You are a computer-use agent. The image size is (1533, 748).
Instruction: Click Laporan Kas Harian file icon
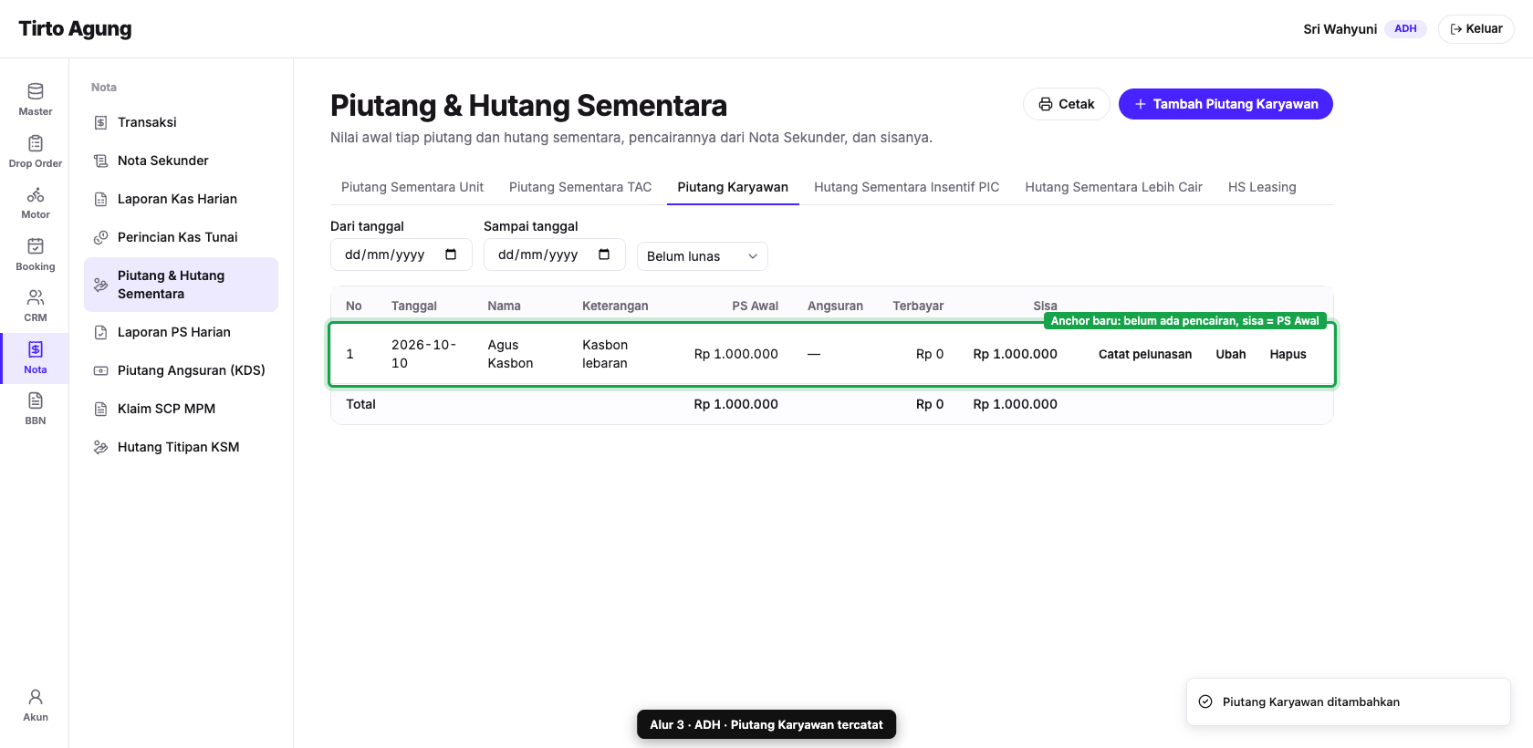tap(101, 199)
